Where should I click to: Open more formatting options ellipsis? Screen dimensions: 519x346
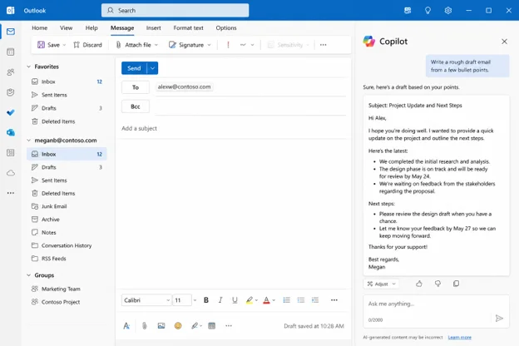[334, 300]
